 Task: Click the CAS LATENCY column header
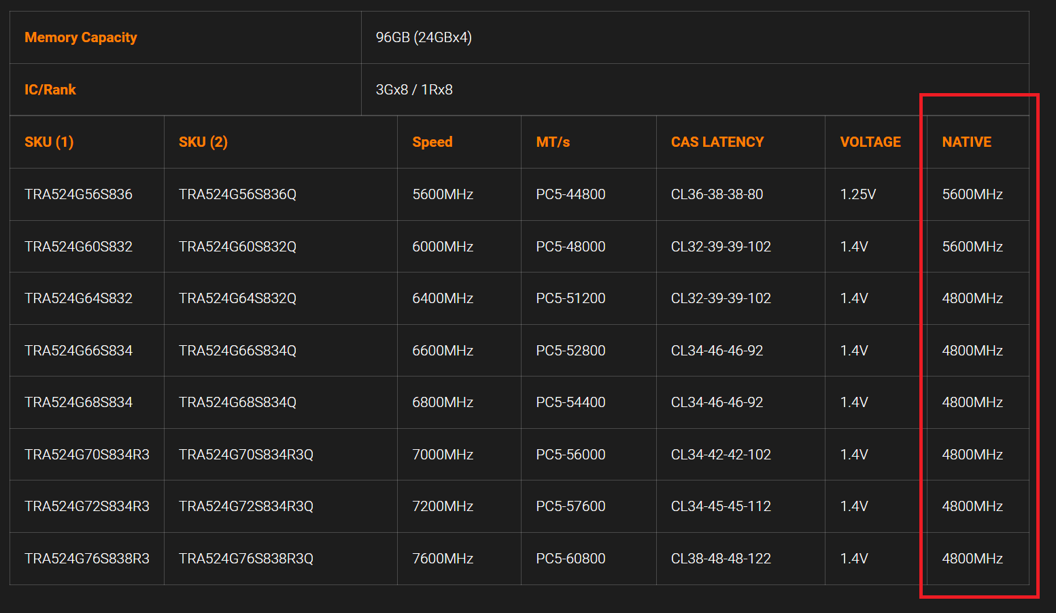point(717,142)
